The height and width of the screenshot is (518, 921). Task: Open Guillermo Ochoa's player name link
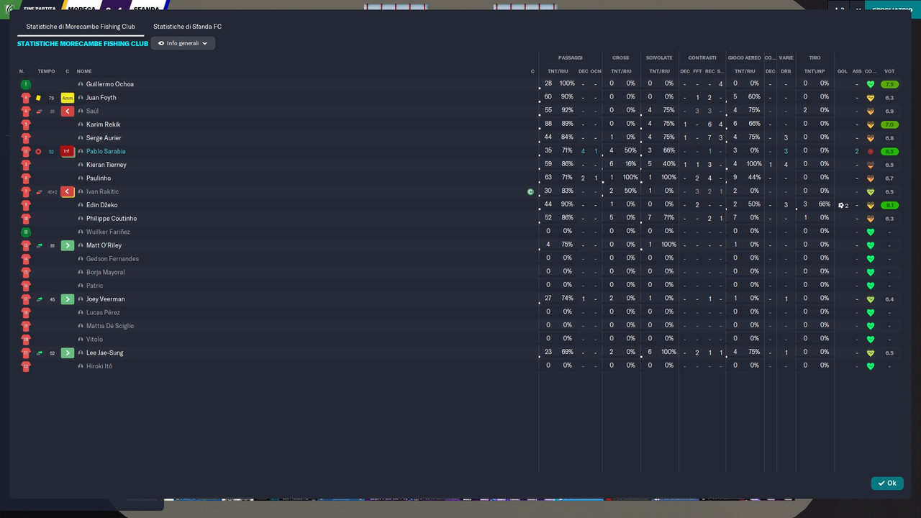110,84
